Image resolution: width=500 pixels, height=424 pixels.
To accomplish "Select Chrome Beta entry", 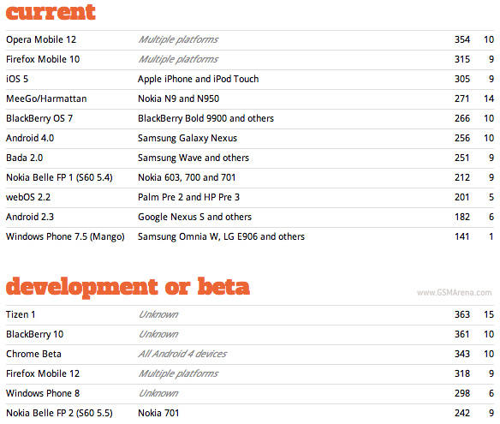I will tap(33, 354).
